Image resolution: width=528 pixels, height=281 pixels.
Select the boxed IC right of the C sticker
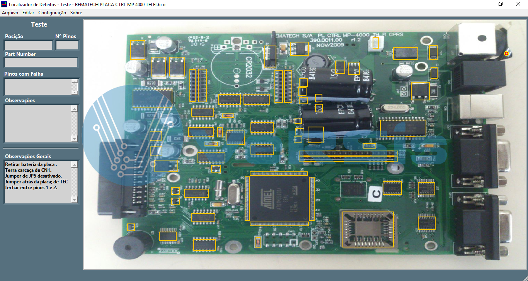tap(392, 188)
